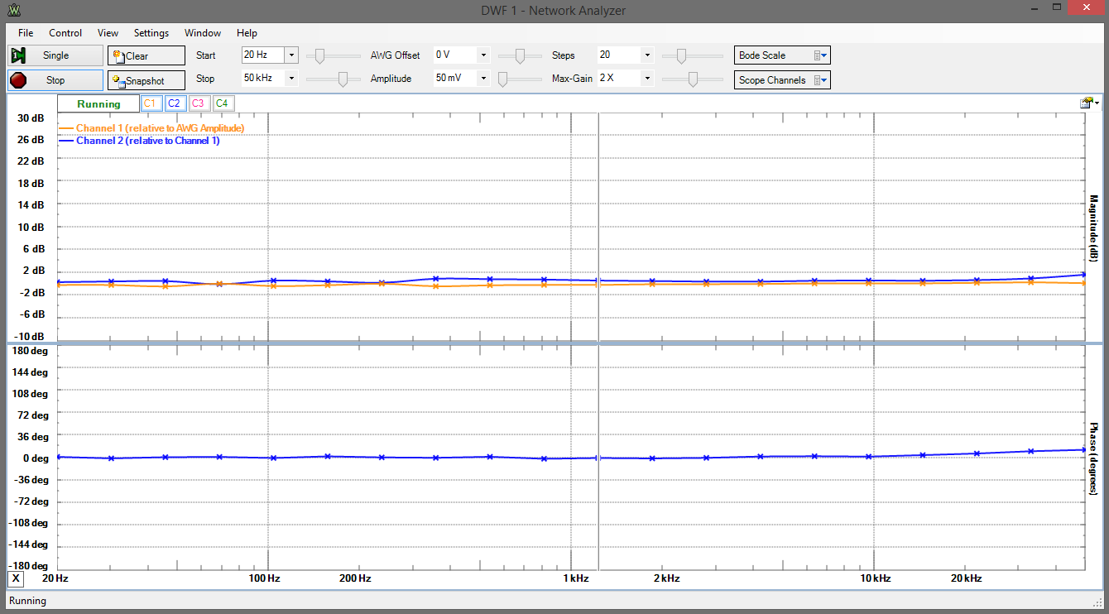Toggle Channel 1 with the C1 button
This screenshot has width=1109, height=614.
click(150, 103)
